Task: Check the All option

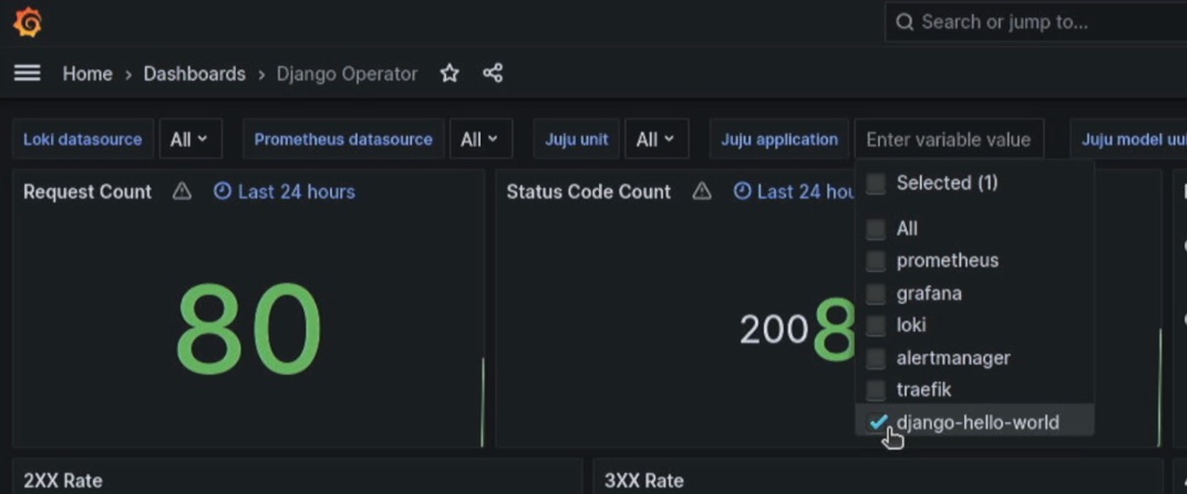Action: tap(876, 229)
